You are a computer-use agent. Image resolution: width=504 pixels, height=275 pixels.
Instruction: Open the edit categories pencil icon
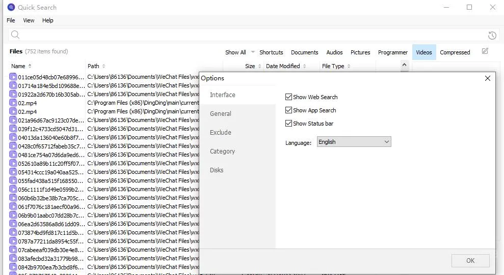pos(485,51)
